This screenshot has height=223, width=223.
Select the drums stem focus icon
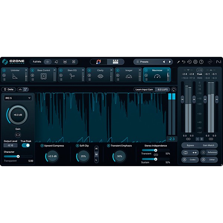(65, 62)
